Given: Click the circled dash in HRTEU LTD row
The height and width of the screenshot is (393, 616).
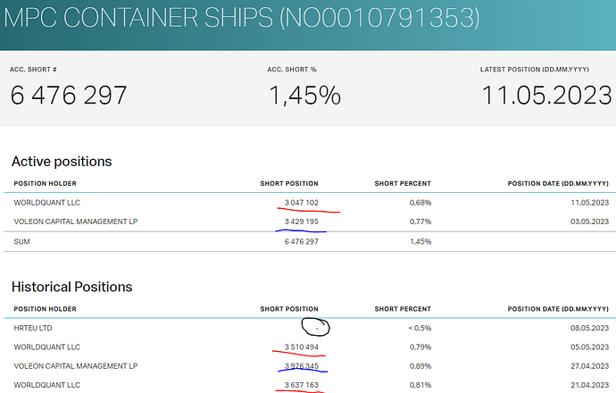Looking at the screenshot, I should [x=317, y=328].
